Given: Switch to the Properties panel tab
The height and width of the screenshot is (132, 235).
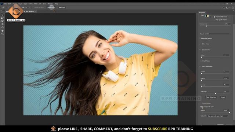Looking at the screenshot, I should (202, 12).
